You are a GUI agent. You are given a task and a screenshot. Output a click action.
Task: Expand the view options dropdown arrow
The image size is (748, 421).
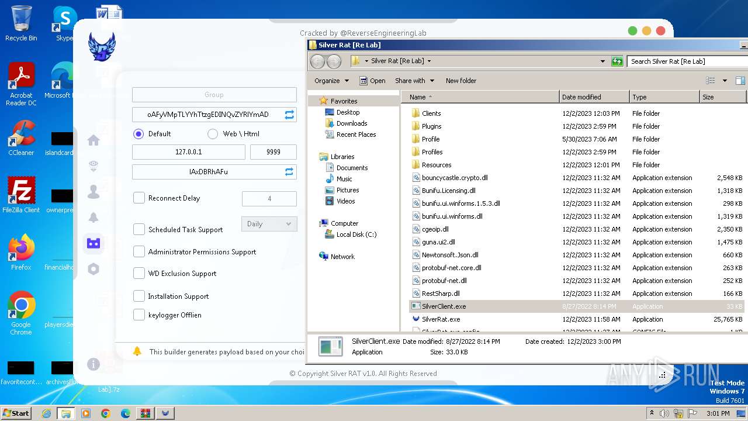coord(725,81)
